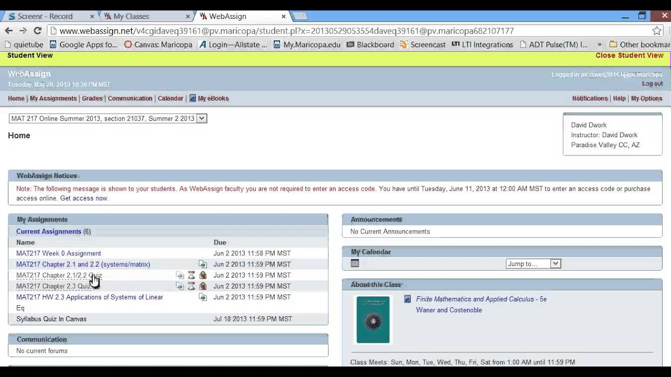671x377 pixels.
Task: Open the Screencast bookmark
Action: [423, 45]
